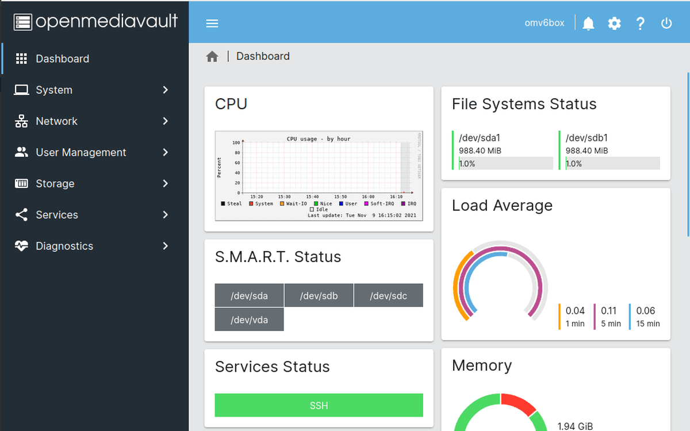Image resolution: width=690 pixels, height=431 pixels.
Task: Click the CPU usage graph
Action: click(319, 175)
